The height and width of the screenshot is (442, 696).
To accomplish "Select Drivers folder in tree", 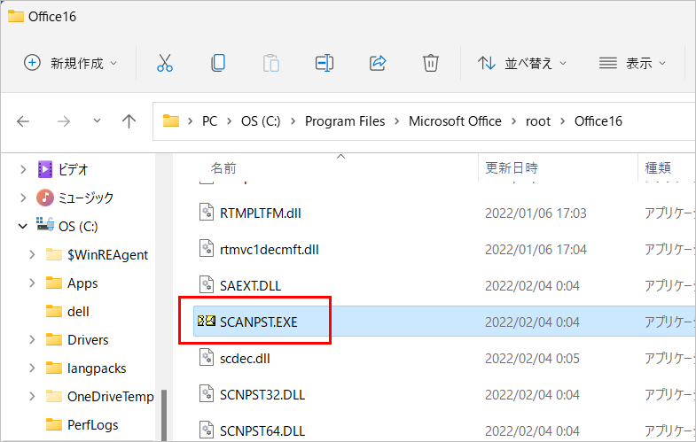I will point(88,339).
